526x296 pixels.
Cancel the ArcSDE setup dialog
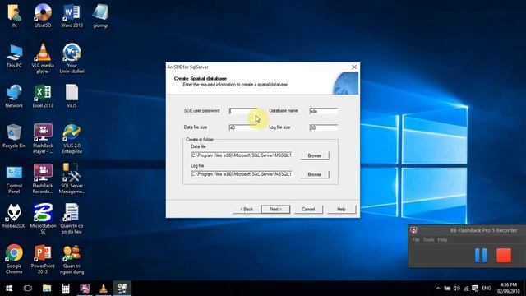308,209
